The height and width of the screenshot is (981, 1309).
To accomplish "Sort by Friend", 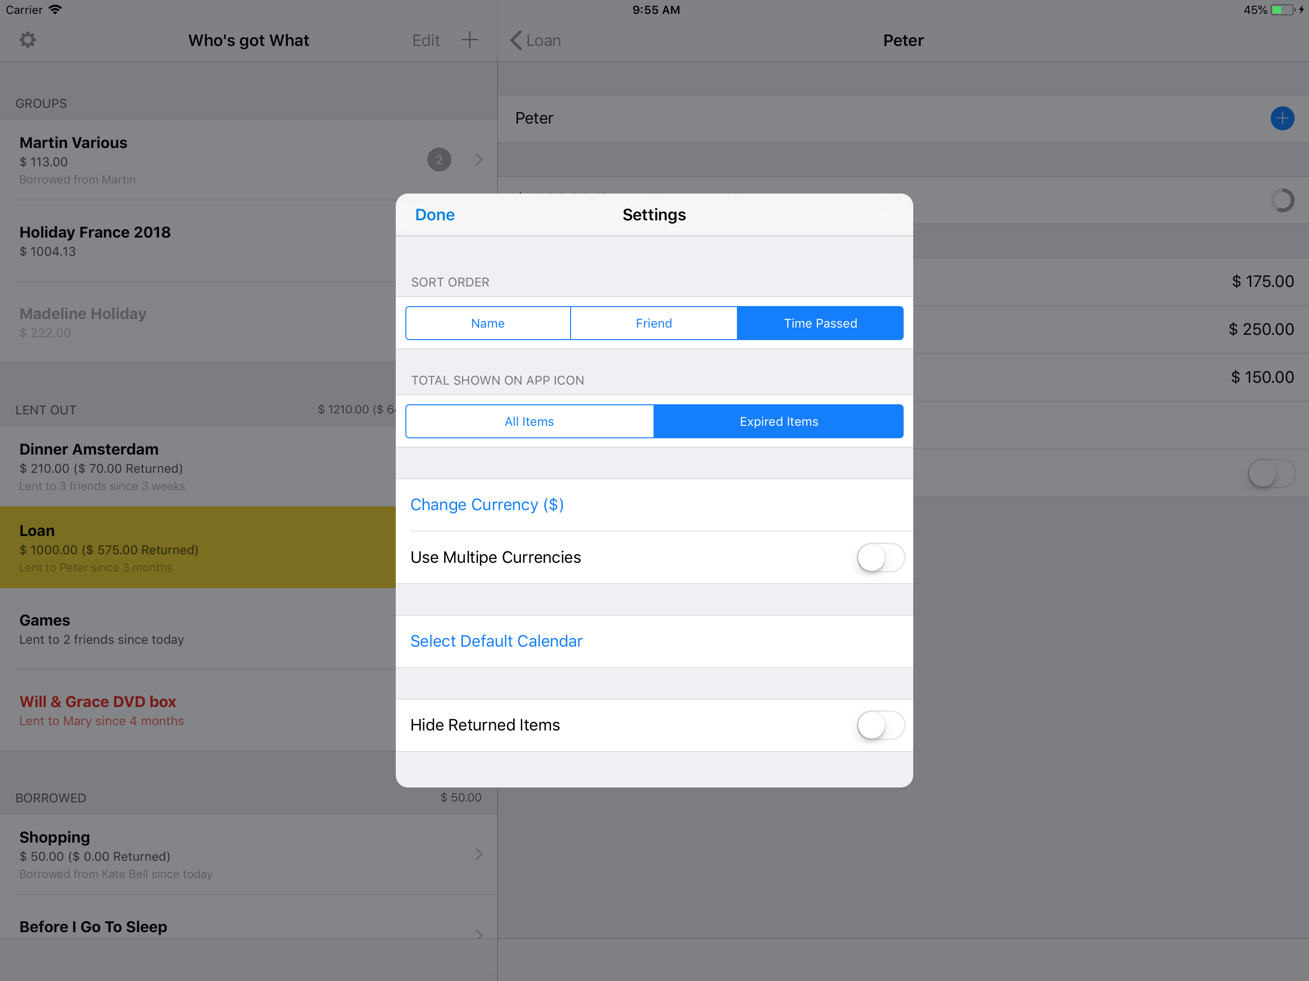I will pos(654,323).
